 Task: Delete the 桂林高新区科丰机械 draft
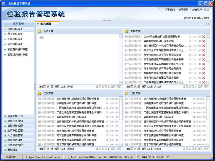(204, 46)
